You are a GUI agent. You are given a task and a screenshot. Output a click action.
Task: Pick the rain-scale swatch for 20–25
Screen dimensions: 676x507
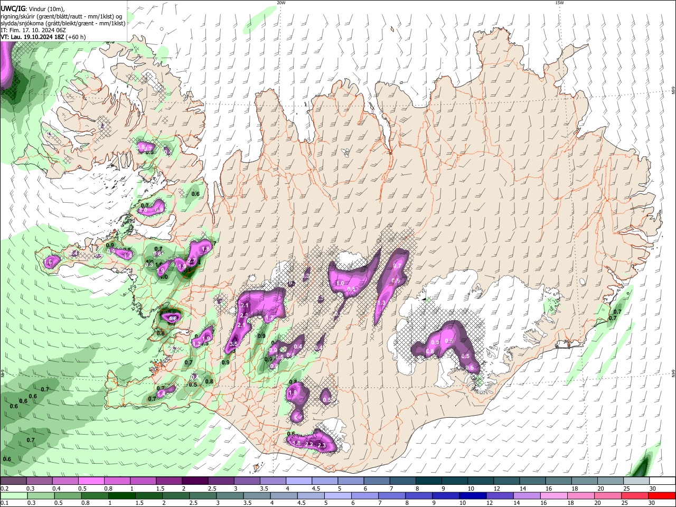tap(607, 496)
